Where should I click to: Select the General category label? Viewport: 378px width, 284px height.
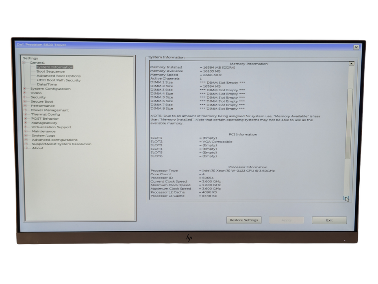click(37, 62)
